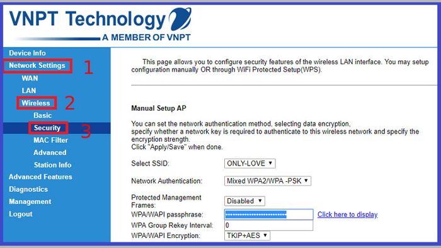The height and width of the screenshot is (248, 441).
Task: Click WPA Group Rekey Interval field
Action: 268,225
